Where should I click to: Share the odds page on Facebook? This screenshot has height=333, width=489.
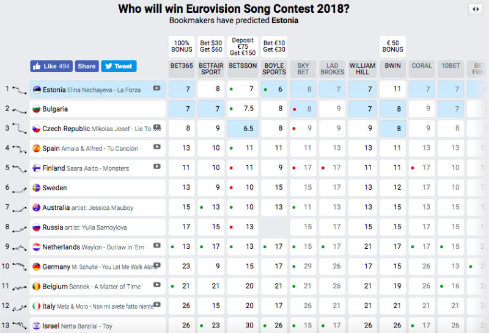[x=87, y=66]
